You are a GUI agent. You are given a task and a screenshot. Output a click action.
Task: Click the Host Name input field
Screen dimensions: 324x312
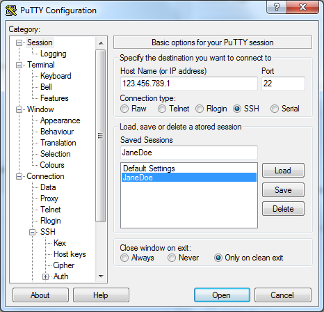pos(189,84)
